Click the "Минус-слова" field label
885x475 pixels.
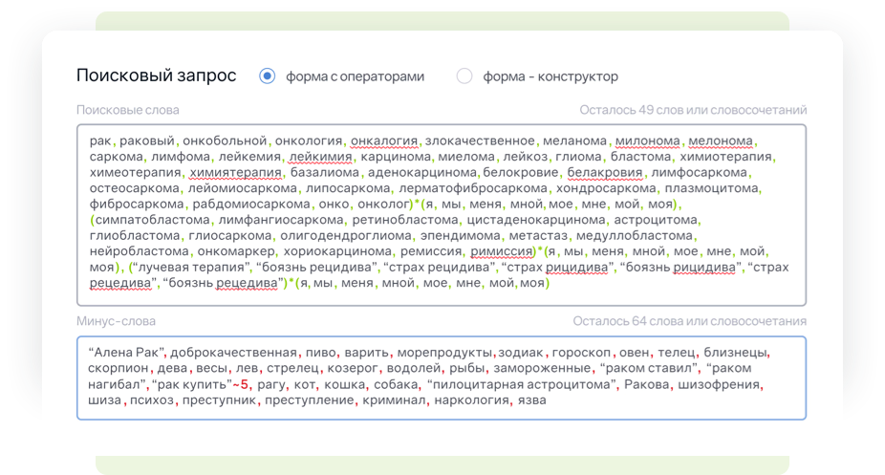(x=117, y=321)
